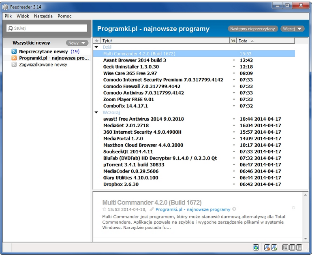The height and width of the screenshot is (256, 312).
Task: Click the star column header icon
Action: (97, 41)
